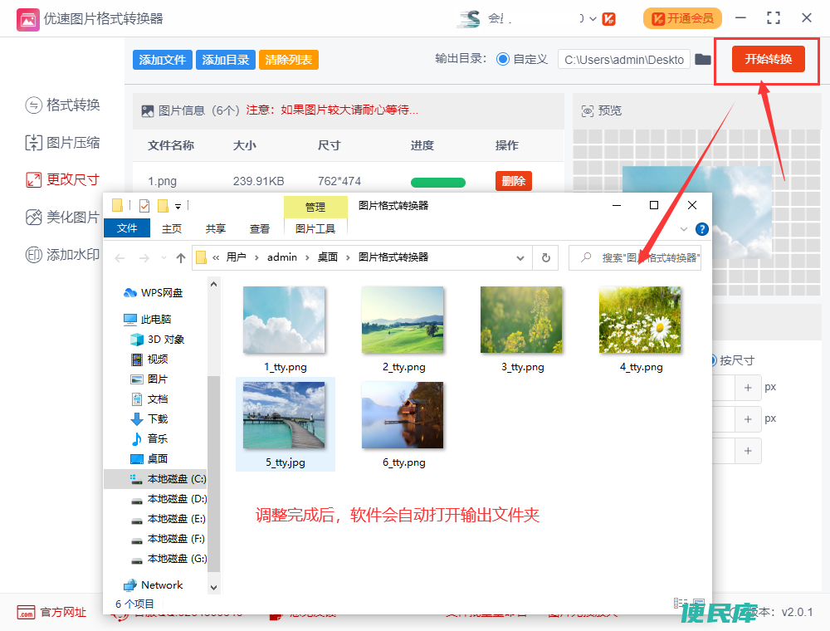Click the new folder icon in Explorer quick toolbar
The height and width of the screenshot is (631, 830).
(163, 205)
